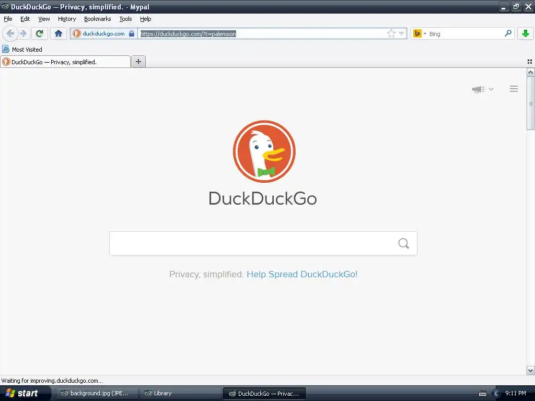Viewport: 535px width, 401px height.
Task: Open the Bookmarks menu
Action: tap(98, 19)
